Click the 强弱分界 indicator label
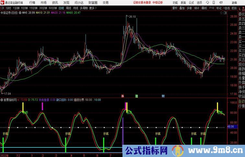Viewport: 245px width, 157px height. click(x=79, y=100)
